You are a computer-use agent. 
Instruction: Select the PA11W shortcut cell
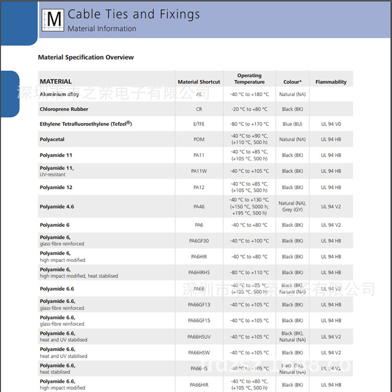[x=199, y=171]
